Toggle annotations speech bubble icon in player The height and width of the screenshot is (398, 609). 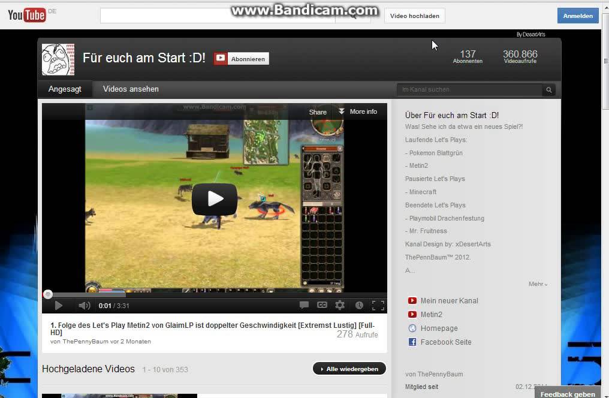[x=304, y=305]
